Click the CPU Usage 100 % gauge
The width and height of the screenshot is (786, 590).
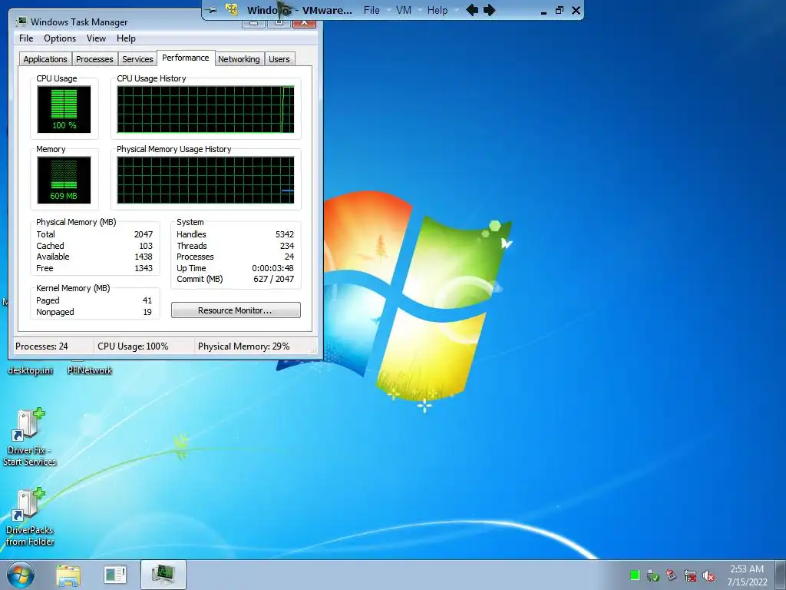point(64,109)
